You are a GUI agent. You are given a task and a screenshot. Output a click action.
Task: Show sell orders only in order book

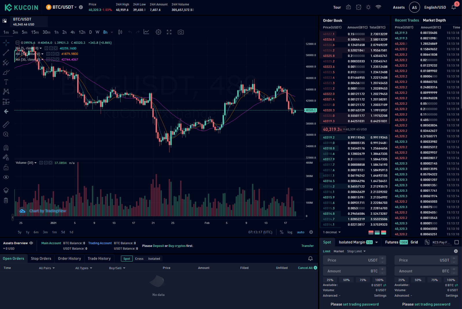371,232
